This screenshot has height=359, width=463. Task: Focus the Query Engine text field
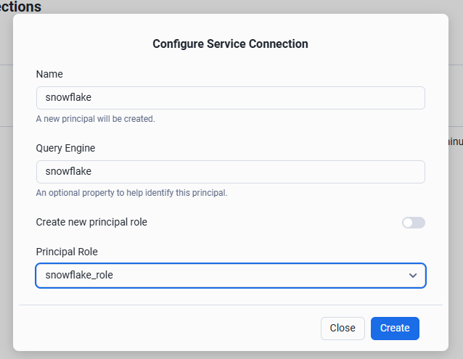(230, 172)
